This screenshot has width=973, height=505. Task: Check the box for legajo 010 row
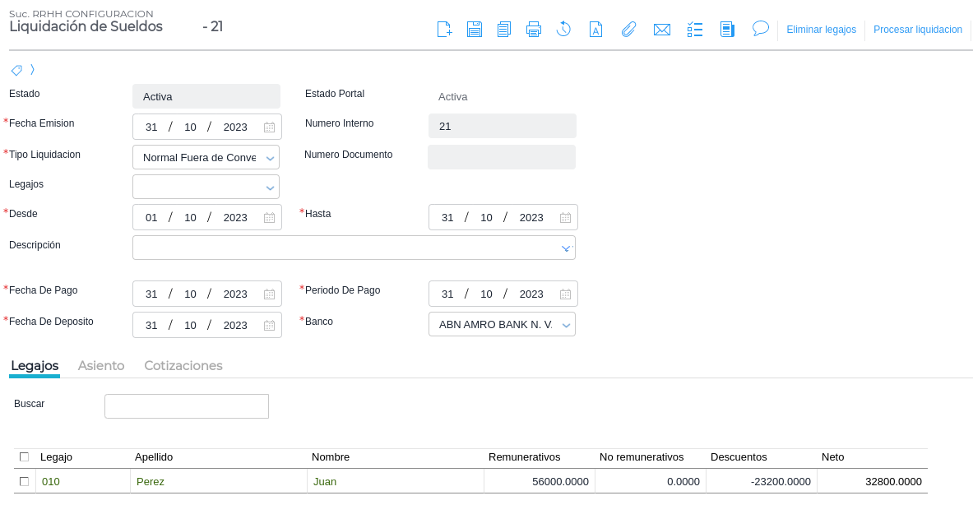click(24, 481)
